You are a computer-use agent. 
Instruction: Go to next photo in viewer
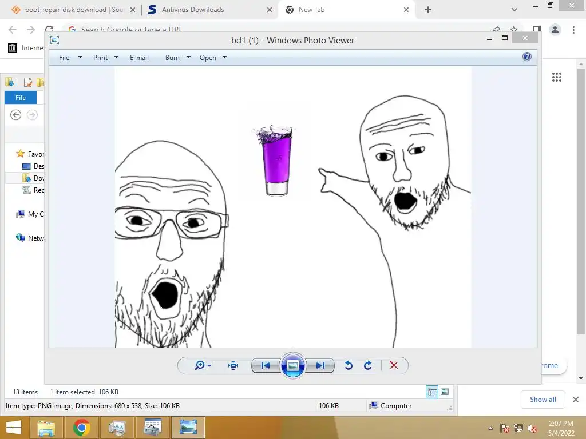coord(320,365)
